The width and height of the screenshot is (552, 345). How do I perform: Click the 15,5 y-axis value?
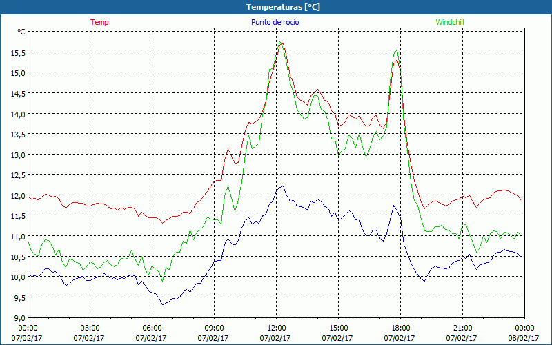(x=19, y=53)
